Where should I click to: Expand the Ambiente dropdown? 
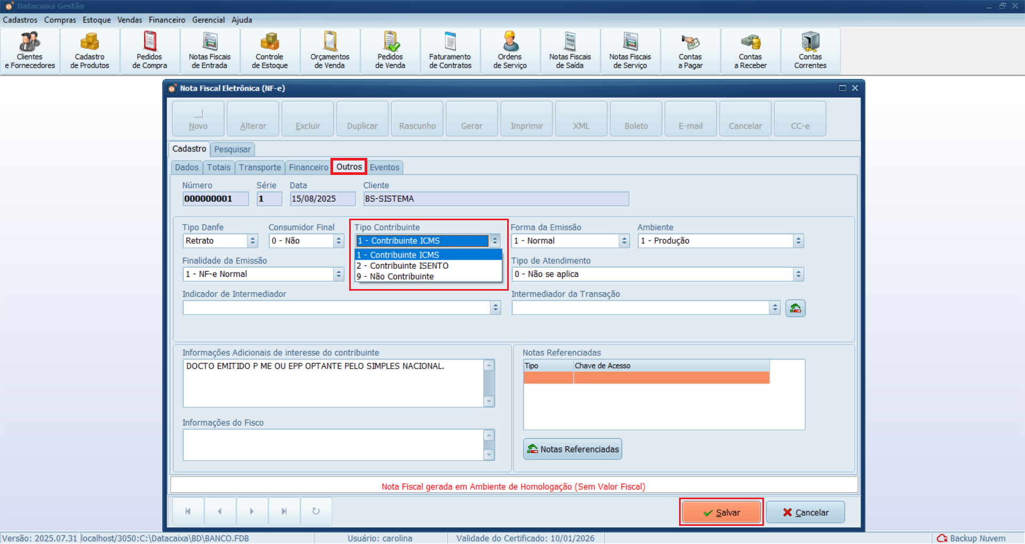(798, 241)
